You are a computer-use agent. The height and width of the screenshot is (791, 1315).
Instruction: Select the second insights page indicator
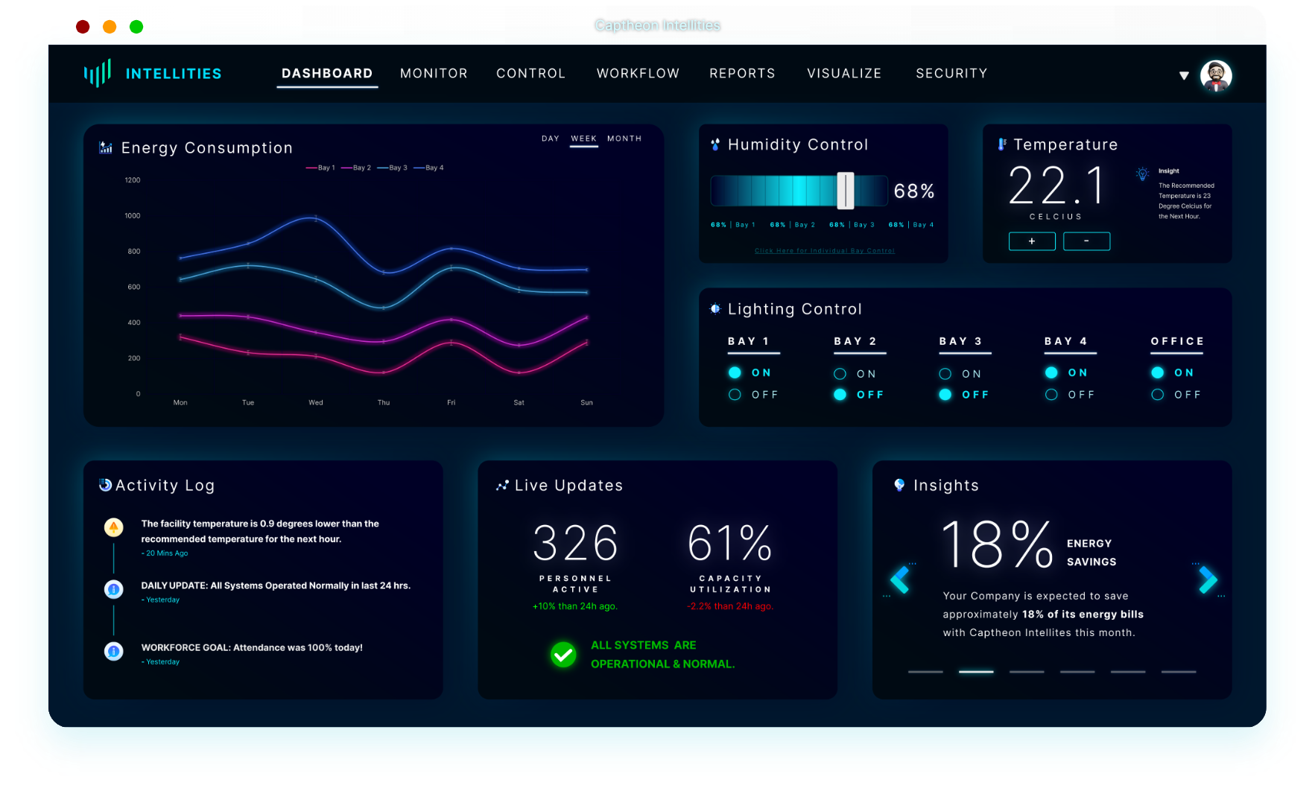(x=976, y=672)
